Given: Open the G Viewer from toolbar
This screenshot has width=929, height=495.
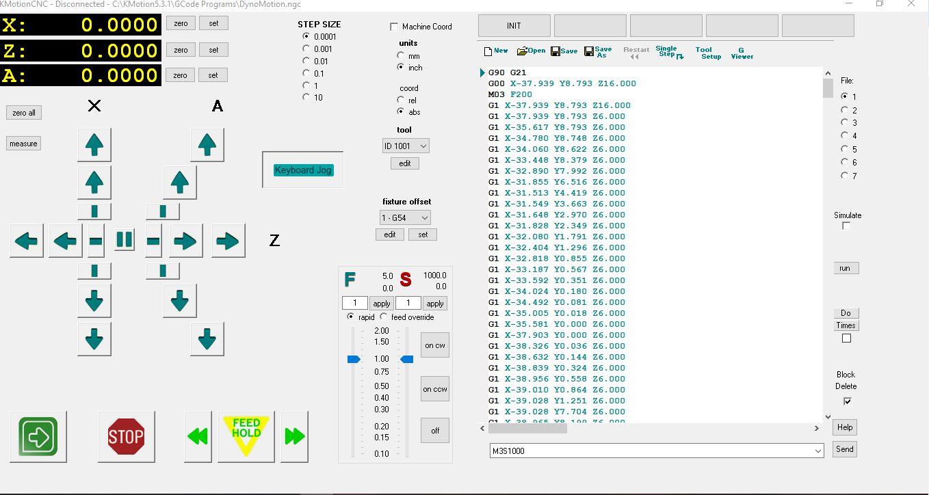Looking at the screenshot, I should pyautogui.click(x=742, y=53).
